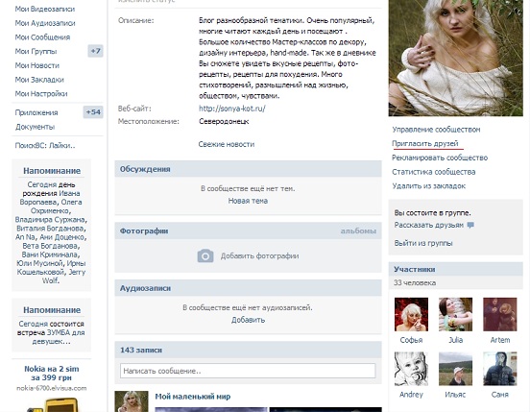530x412 pixels.
Task: Click the 33 человека members count
Action: (x=415, y=282)
